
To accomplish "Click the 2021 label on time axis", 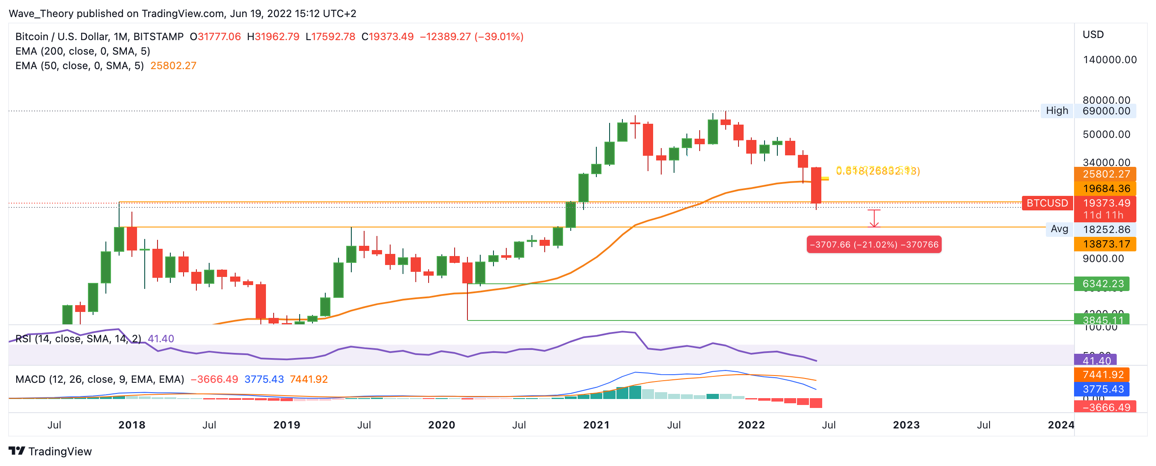I will point(596,425).
